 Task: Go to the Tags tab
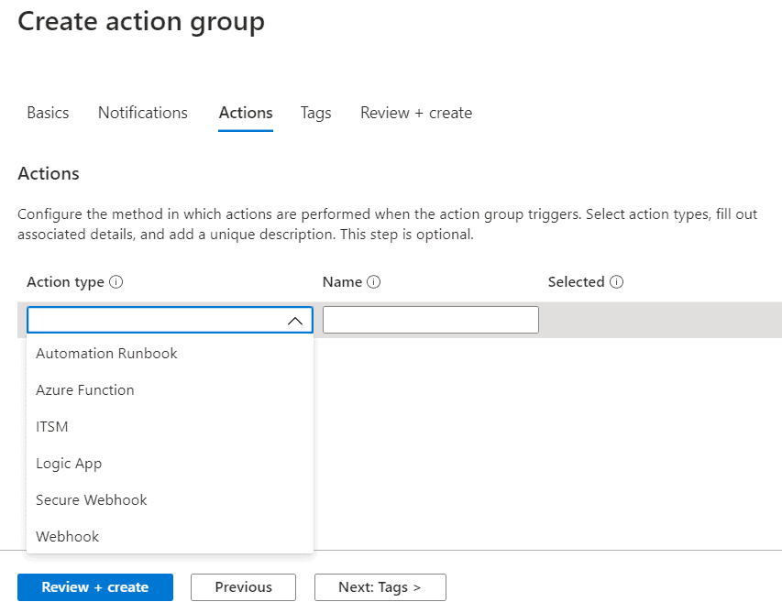click(315, 113)
